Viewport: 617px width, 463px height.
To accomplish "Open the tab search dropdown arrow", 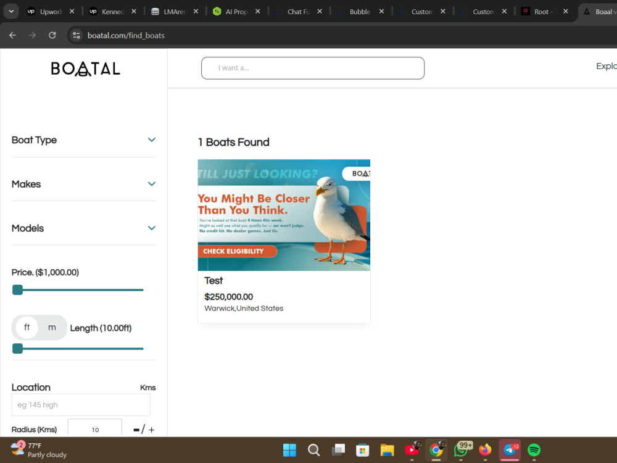I will [x=11, y=11].
